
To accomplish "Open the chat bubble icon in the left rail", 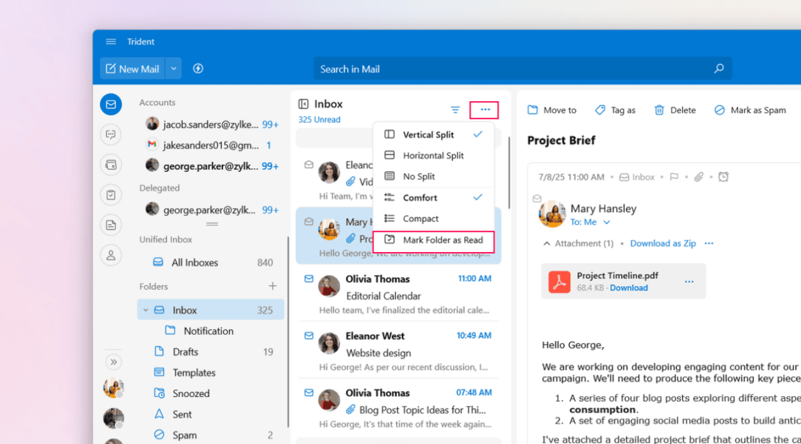I will 111,134.
